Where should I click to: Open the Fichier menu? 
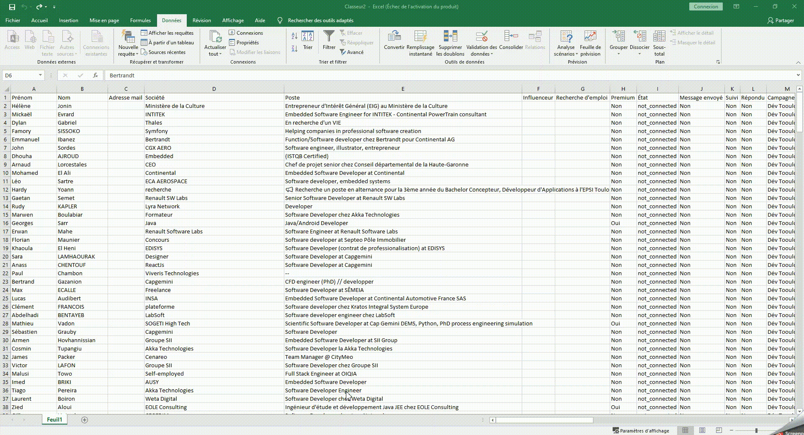pyautogui.click(x=13, y=20)
